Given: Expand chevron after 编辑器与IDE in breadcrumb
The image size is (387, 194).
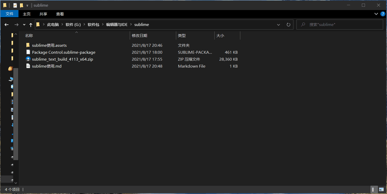Looking at the screenshot, I should (x=131, y=25).
